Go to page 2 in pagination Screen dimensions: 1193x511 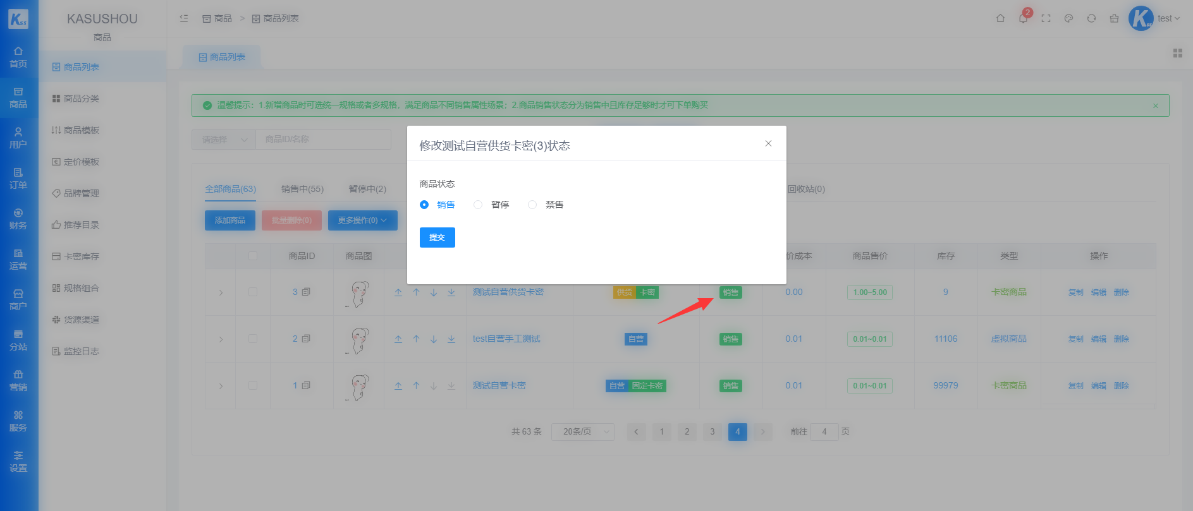[687, 432]
